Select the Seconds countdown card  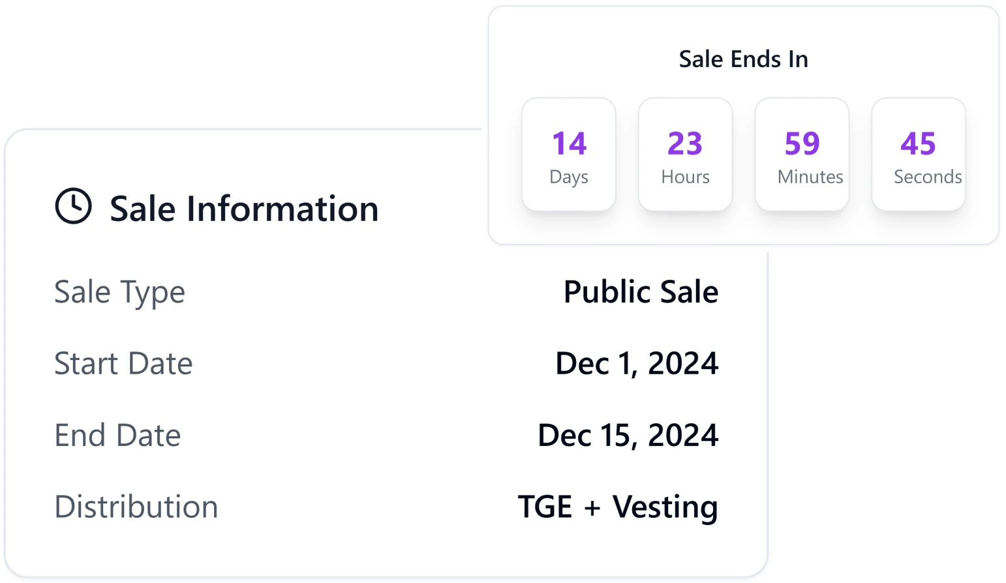[918, 154]
